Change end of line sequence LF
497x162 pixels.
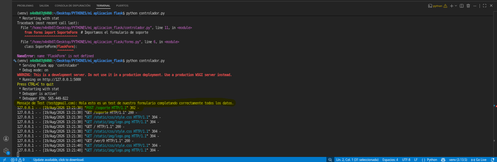coord(416,159)
